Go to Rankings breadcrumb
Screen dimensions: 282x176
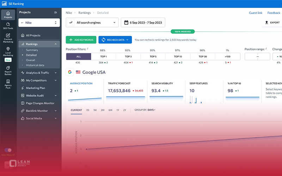(x=84, y=13)
